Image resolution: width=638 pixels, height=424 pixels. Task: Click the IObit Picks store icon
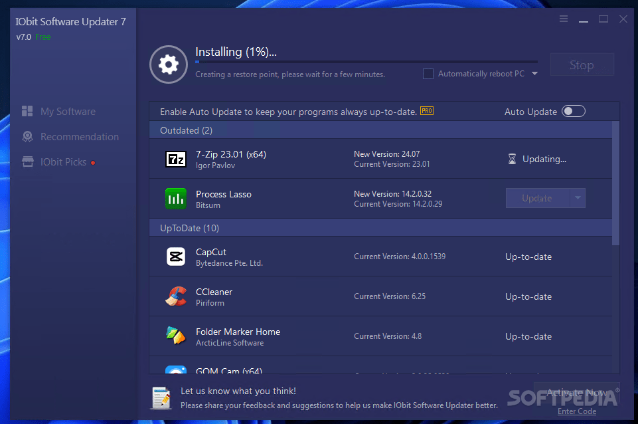[28, 161]
